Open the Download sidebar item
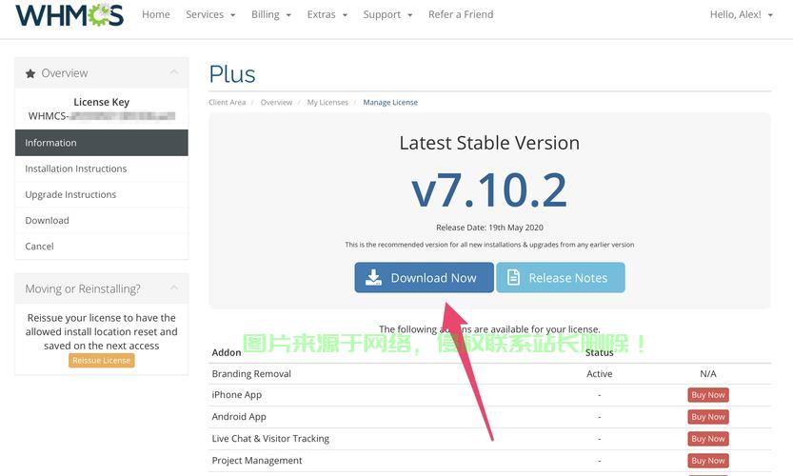 (47, 220)
